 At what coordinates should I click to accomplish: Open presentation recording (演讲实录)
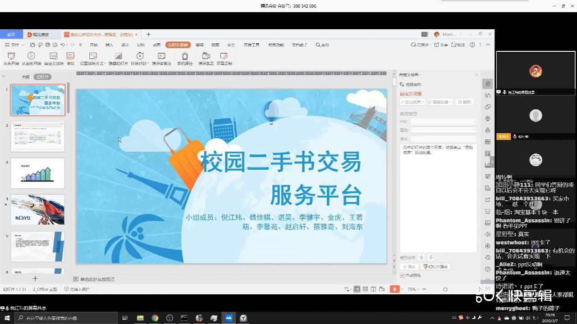point(206,58)
